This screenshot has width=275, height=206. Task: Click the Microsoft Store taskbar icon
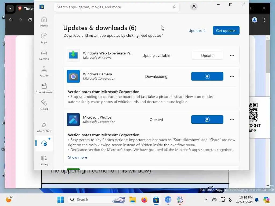pyautogui.click(x=156, y=200)
